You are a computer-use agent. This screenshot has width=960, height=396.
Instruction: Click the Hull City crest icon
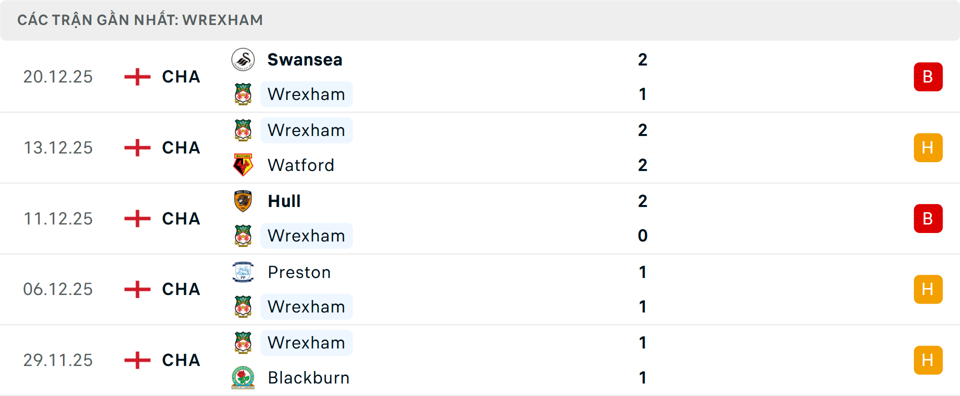[243, 201]
